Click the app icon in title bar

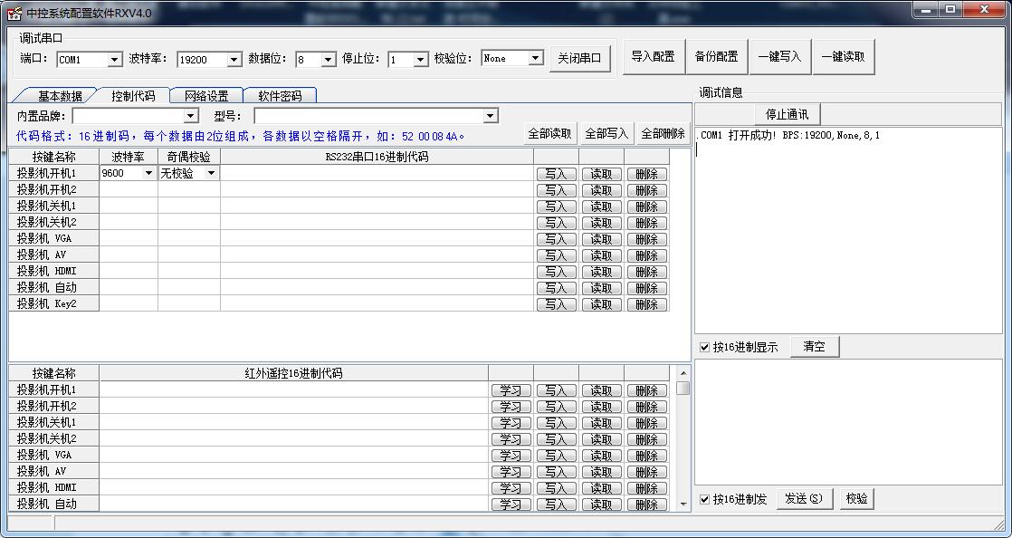tap(14, 13)
